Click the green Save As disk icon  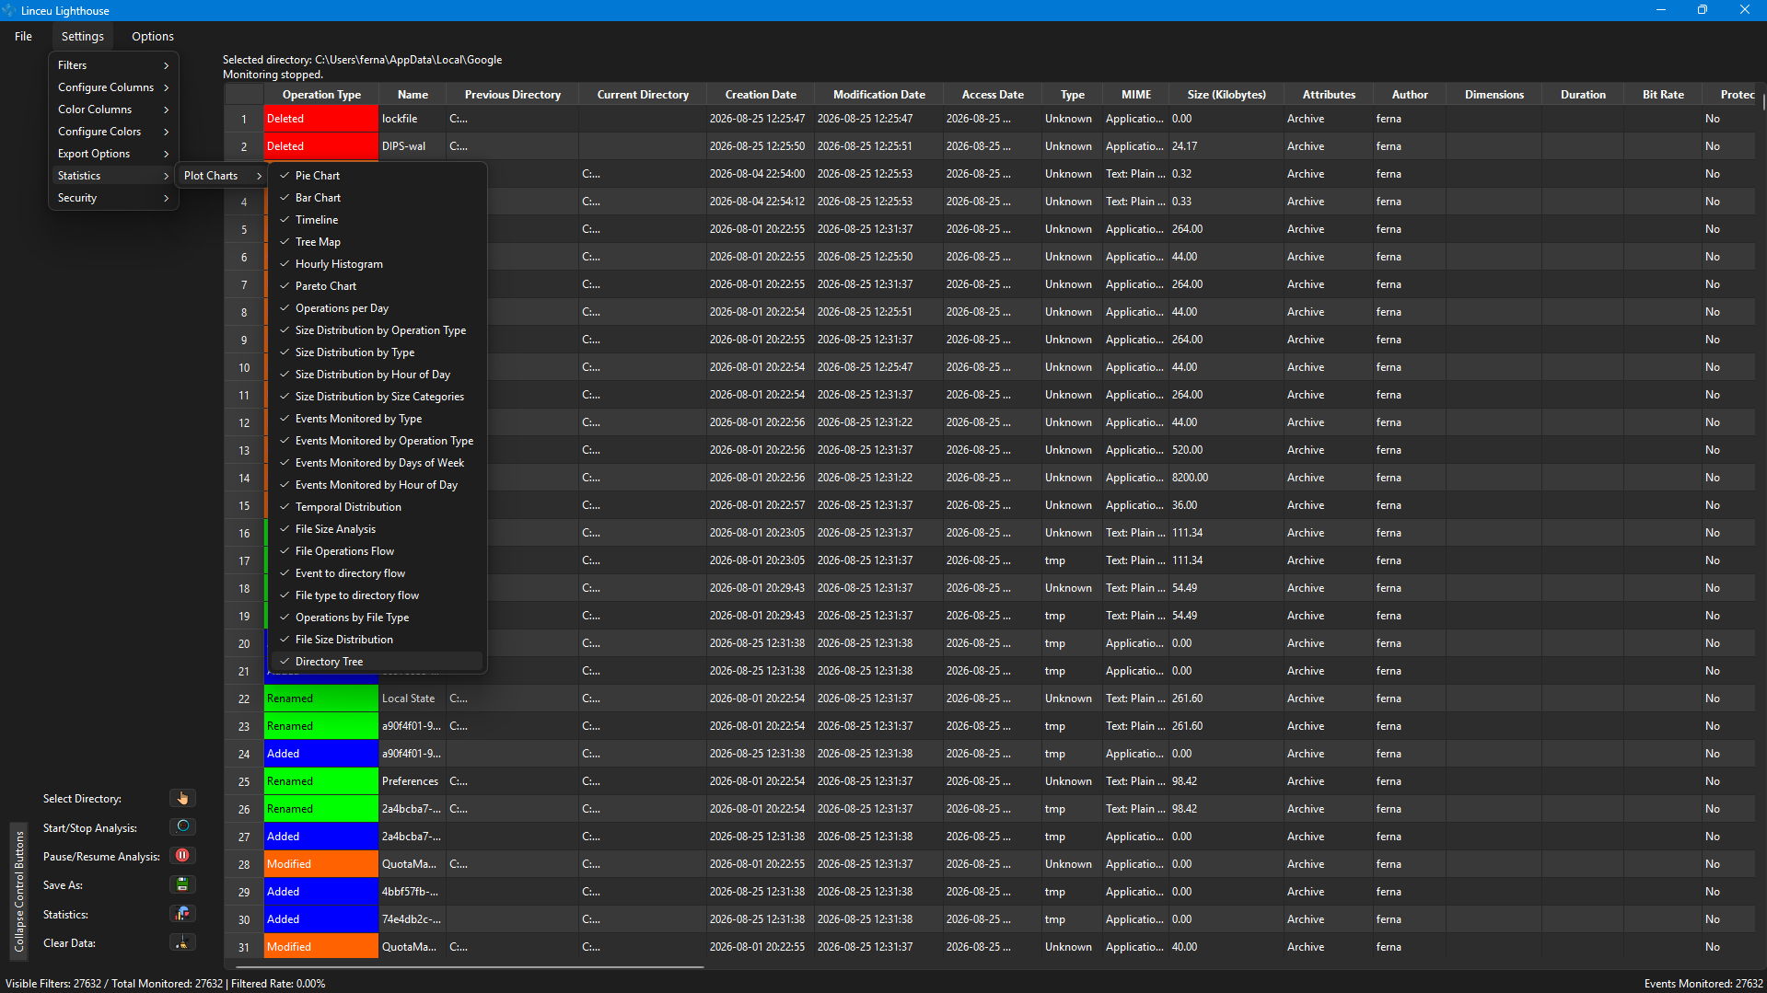(182, 884)
